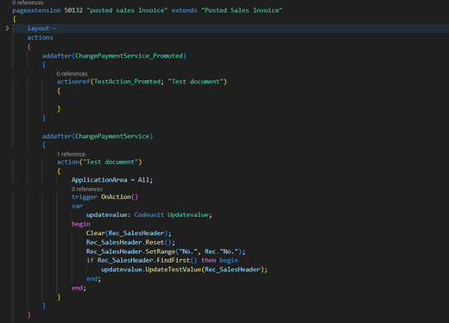The image size is (449, 323).
Task: Click the actions keyword
Action: click(x=40, y=38)
